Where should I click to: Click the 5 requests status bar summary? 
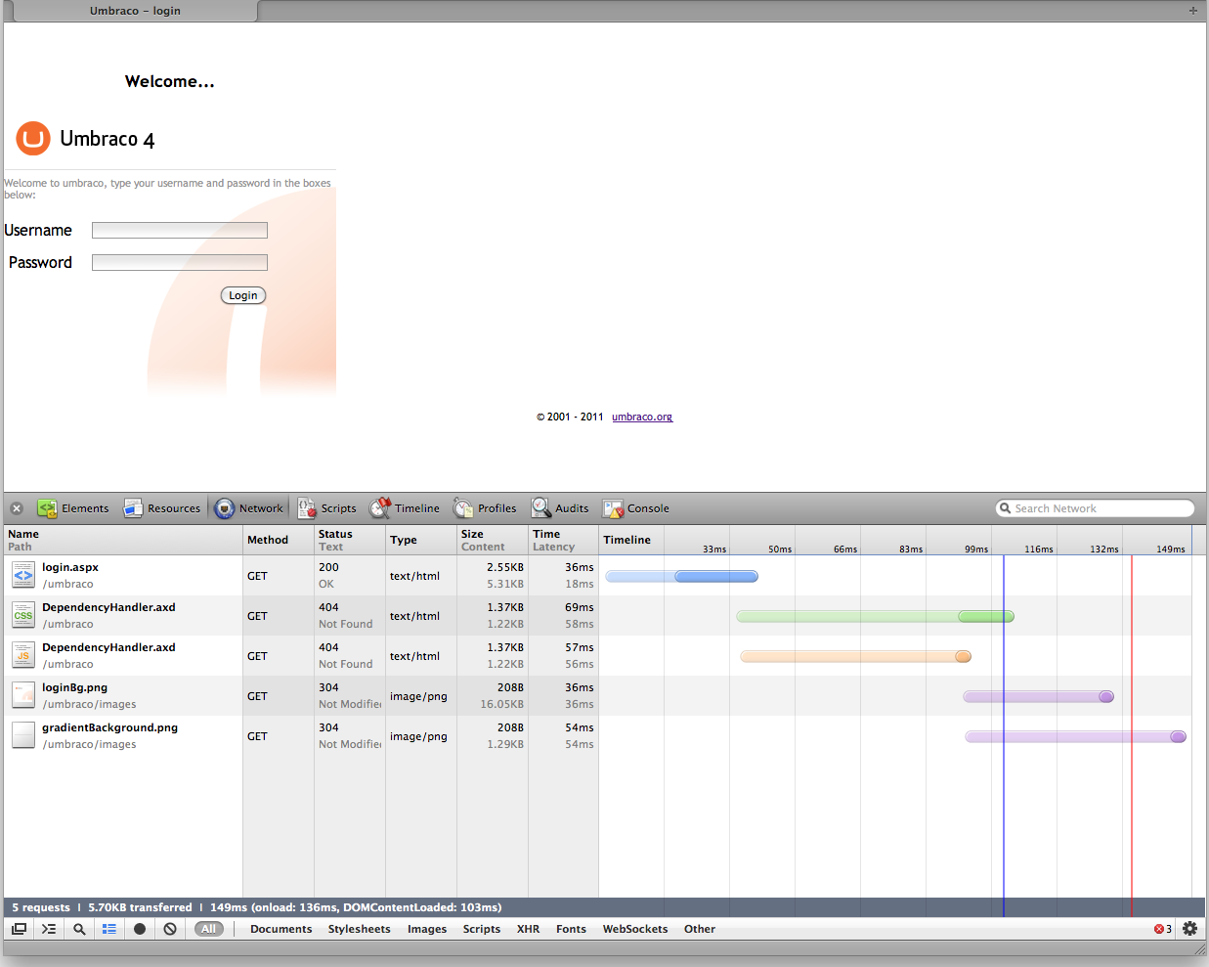tap(41, 907)
